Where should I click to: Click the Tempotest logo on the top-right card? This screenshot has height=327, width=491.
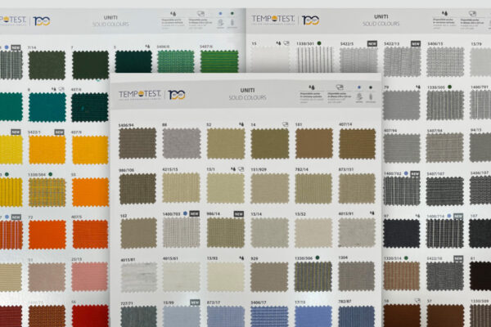click(x=273, y=20)
